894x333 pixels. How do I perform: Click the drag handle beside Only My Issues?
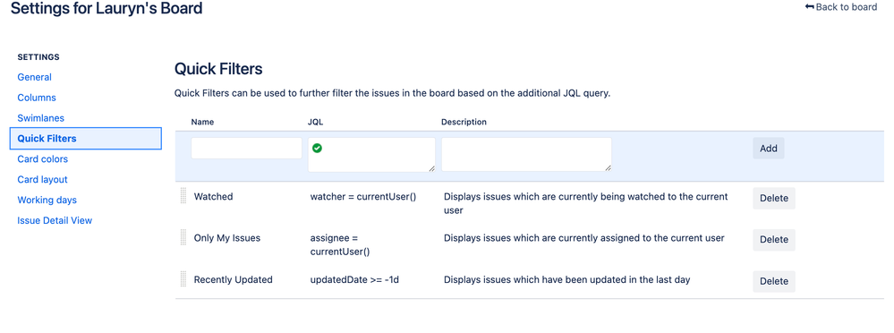tap(183, 238)
